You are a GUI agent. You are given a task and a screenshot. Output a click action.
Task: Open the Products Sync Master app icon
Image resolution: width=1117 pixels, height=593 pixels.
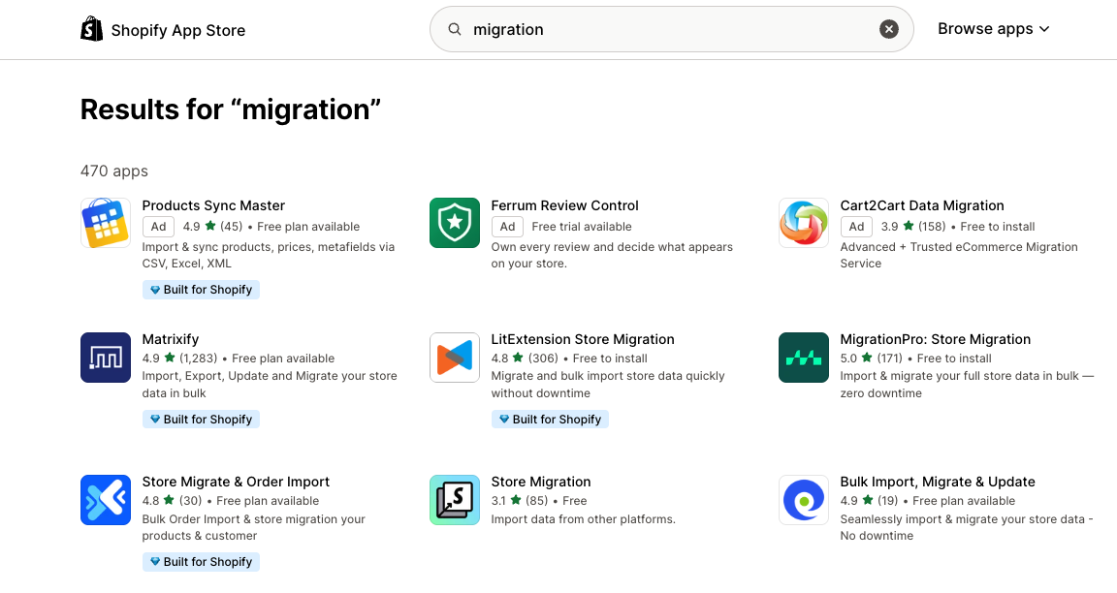click(106, 223)
